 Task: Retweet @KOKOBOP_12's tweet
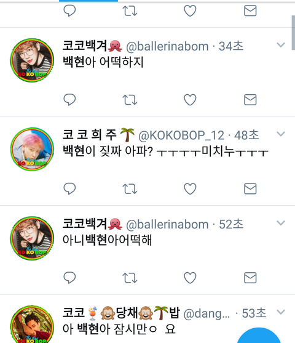tap(130, 189)
